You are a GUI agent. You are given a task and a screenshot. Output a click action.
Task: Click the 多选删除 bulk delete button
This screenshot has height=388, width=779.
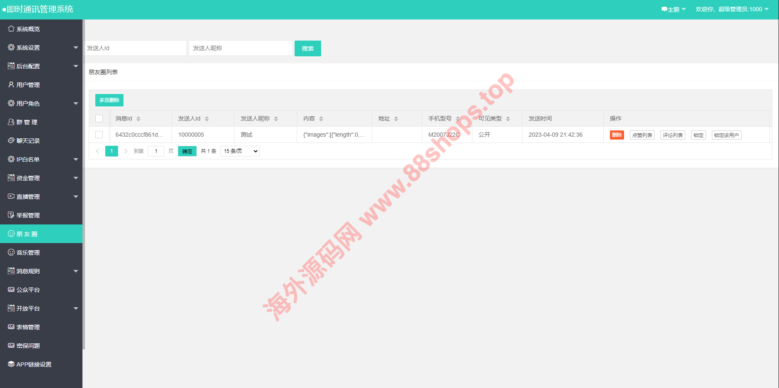coord(109,100)
